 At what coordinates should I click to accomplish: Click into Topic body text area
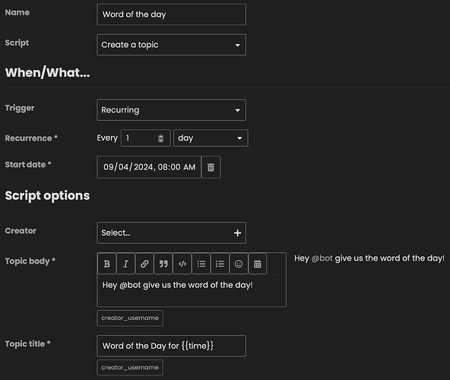(x=192, y=290)
